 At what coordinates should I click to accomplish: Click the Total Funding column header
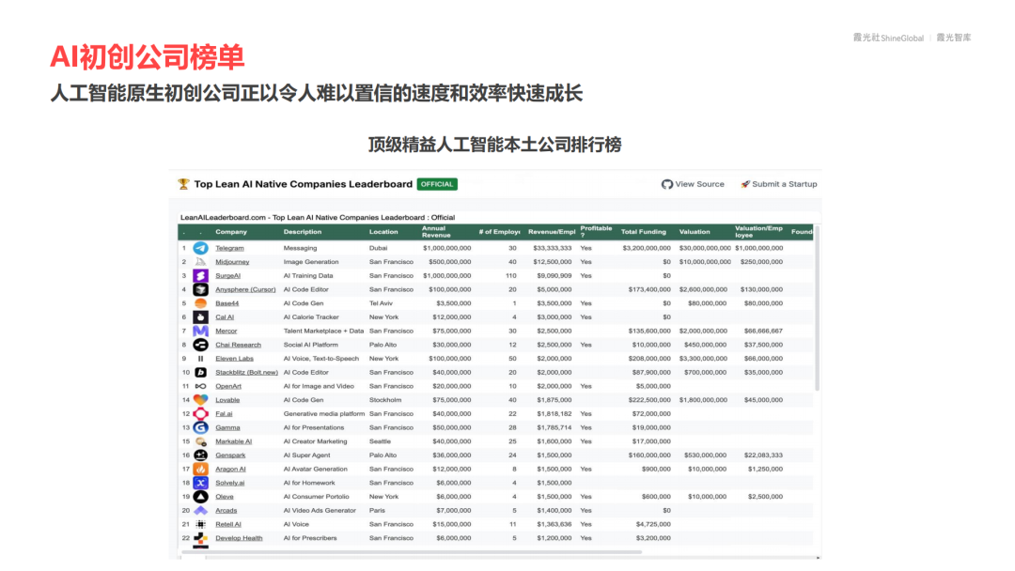pyautogui.click(x=644, y=232)
